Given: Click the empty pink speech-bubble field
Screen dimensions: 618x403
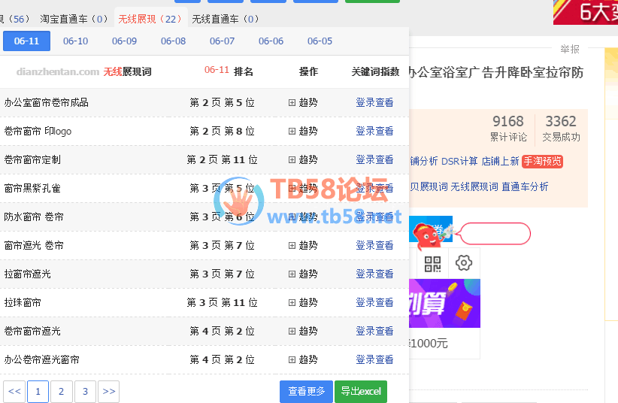Looking at the screenshot, I should [x=495, y=233].
